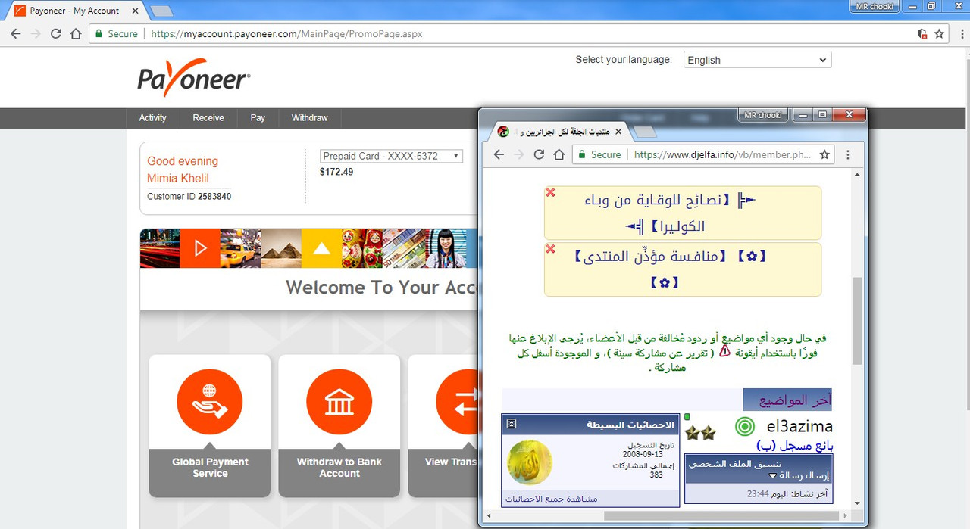Click the yellow triangle slide in the banner
The width and height of the screenshot is (970, 529).
321,248
